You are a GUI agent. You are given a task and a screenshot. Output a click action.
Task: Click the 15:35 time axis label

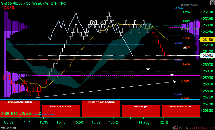coord(44,122)
